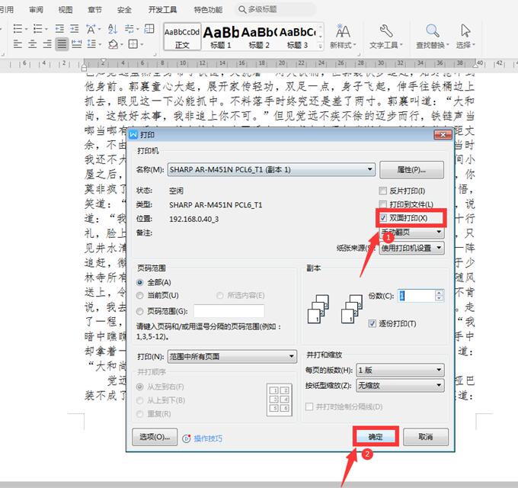Select justify alignment
The image size is (518, 488).
[62, 44]
